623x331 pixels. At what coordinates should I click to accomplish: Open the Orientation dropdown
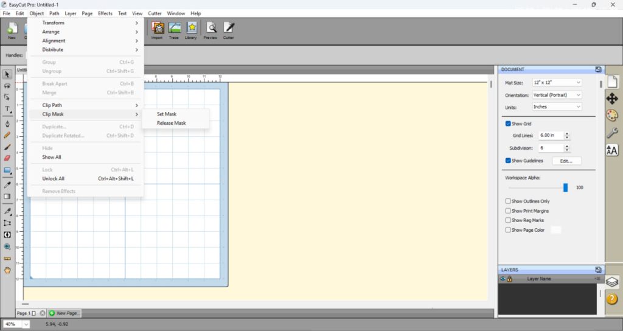(557, 95)
